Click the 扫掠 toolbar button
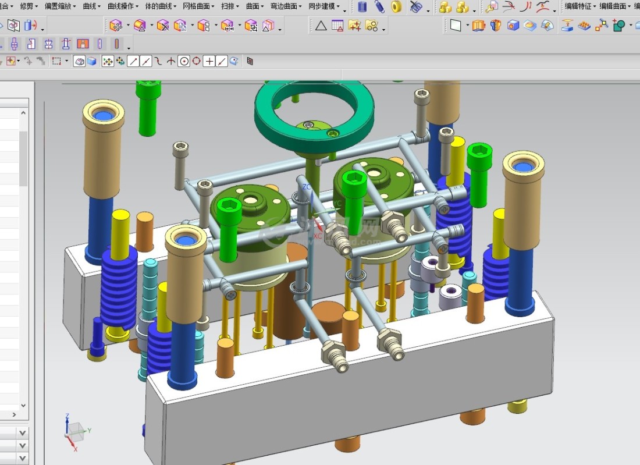640x465 pixels. click(x=227, y=6)
